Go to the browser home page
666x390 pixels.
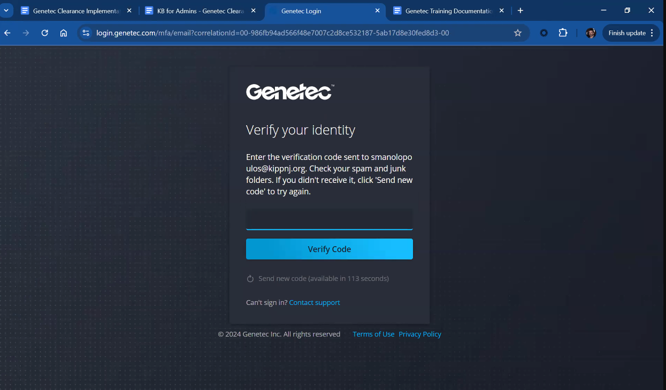pyautogui.click(x=64, y=33)
